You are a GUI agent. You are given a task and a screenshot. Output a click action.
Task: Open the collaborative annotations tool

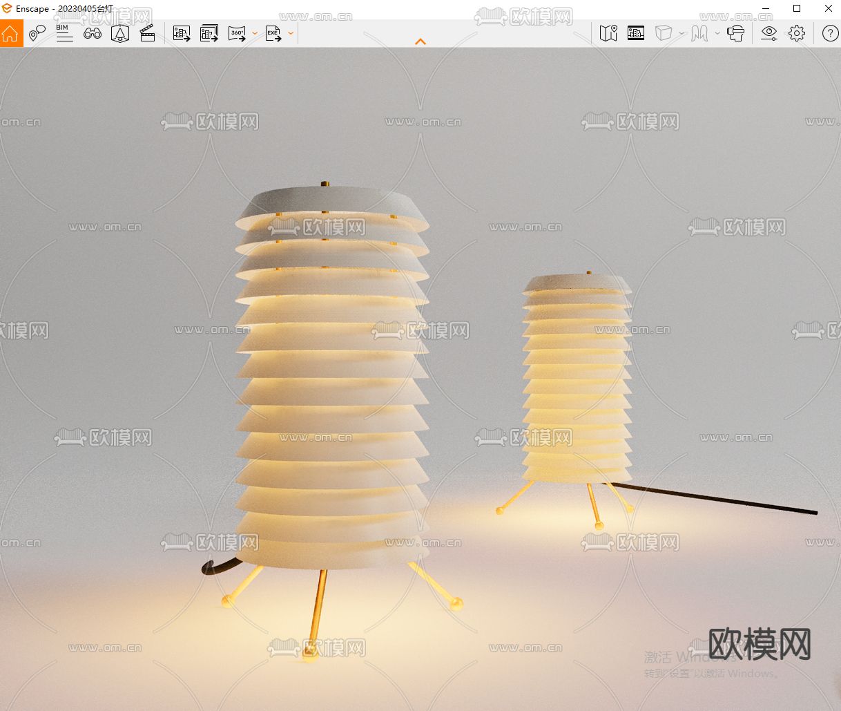click(37, 33)
